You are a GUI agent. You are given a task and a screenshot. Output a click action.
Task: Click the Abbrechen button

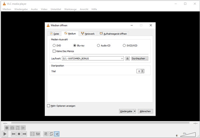click(x=145, y=111)
